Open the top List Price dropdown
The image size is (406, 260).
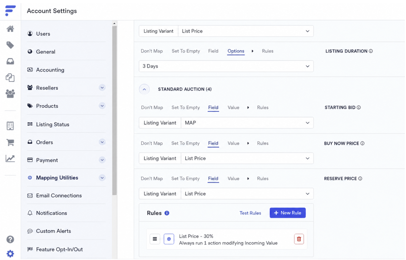point(246,31)
